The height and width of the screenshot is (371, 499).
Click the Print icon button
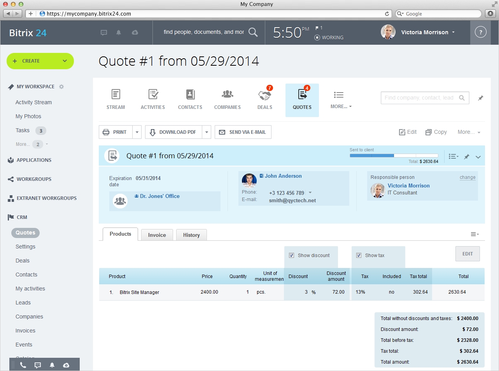pyautogui.click(x=105, y=132)
